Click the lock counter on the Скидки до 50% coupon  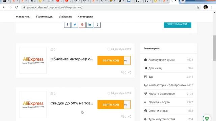(x=53, y=93)
